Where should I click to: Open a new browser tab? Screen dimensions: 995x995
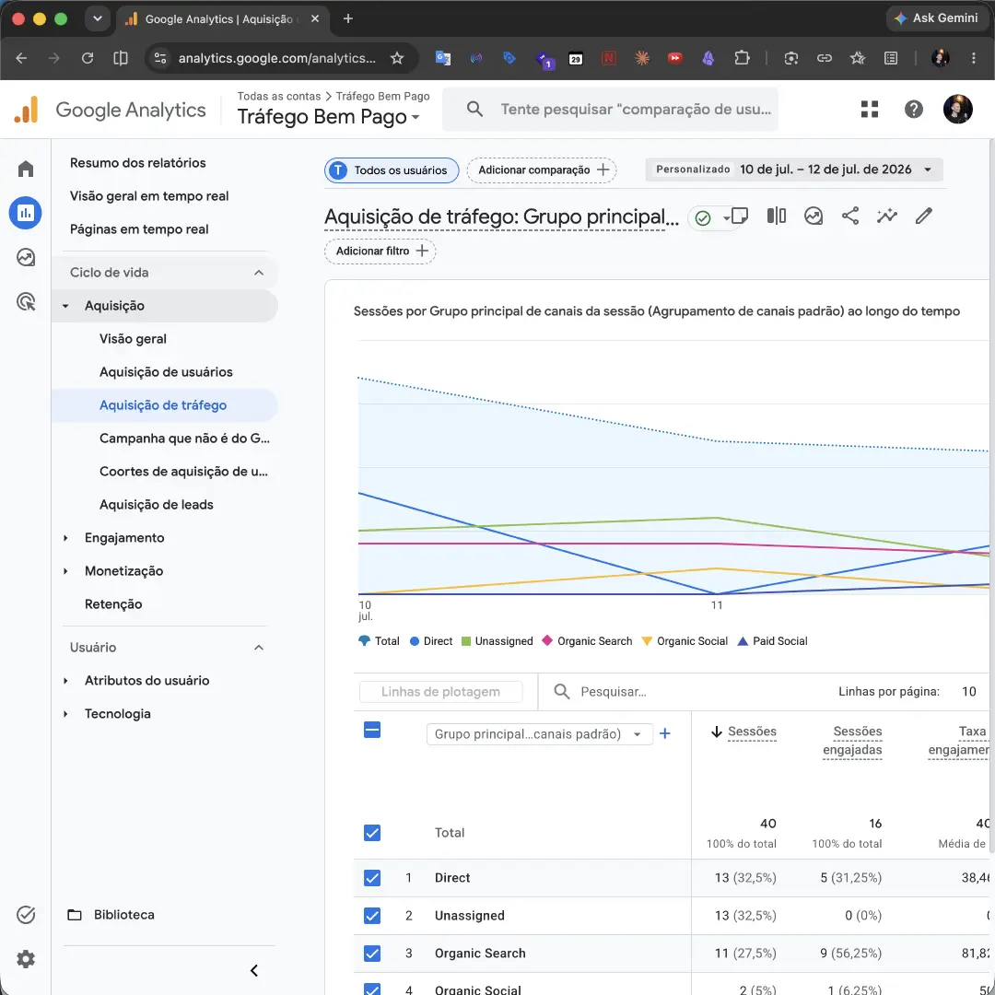coord(347,18)
